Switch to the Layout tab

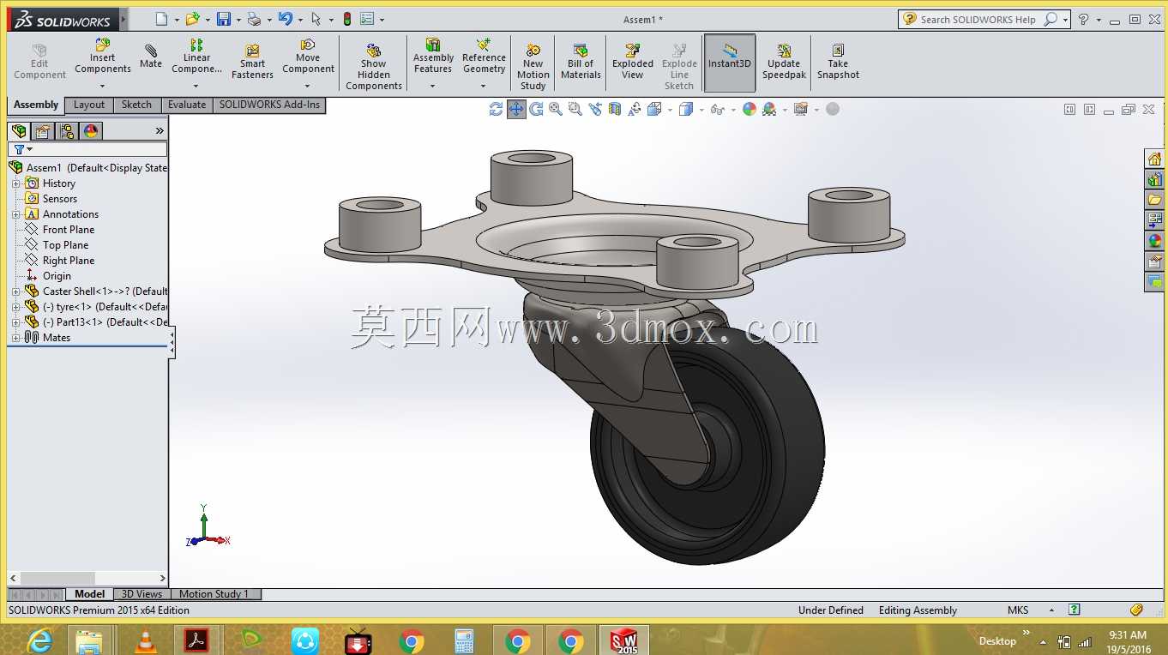click(x=89, y=105)
